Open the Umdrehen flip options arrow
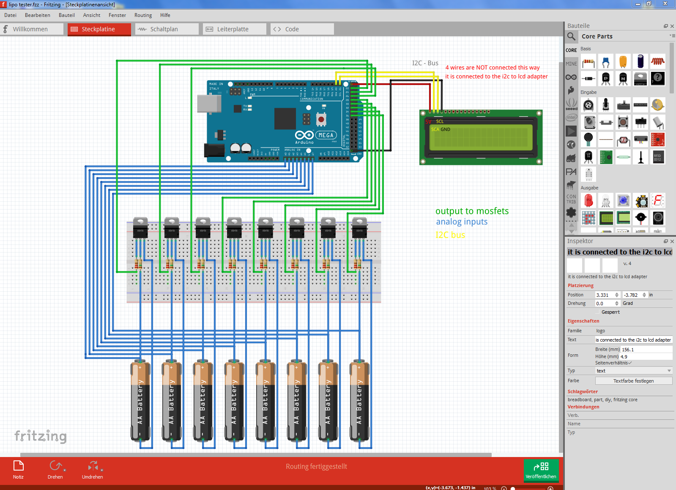This screenshot has height=490, width=676. coord(102,470)
